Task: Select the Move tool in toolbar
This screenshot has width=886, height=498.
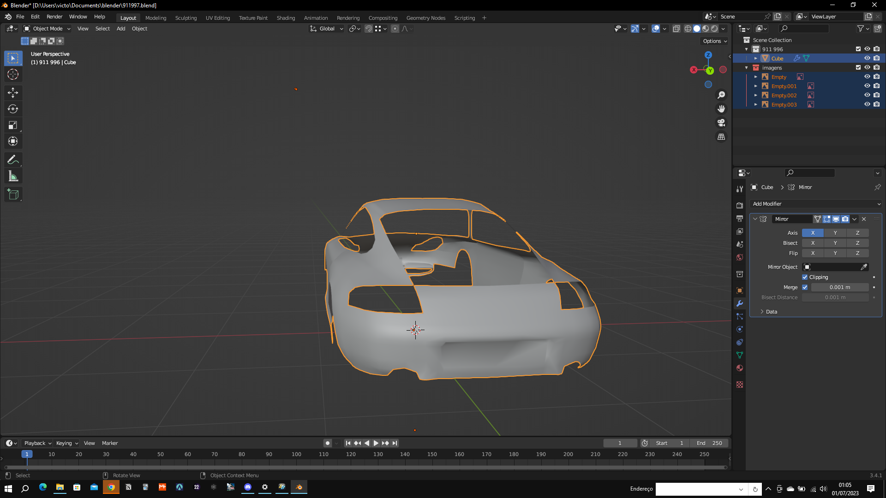Action: (13, 93)
